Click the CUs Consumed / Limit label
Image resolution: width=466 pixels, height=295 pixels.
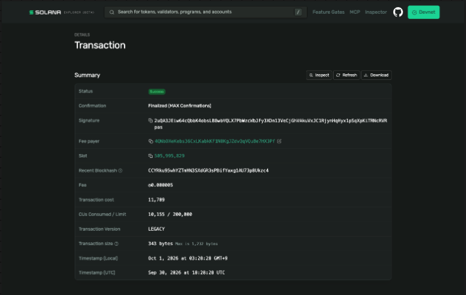point(102,214)
